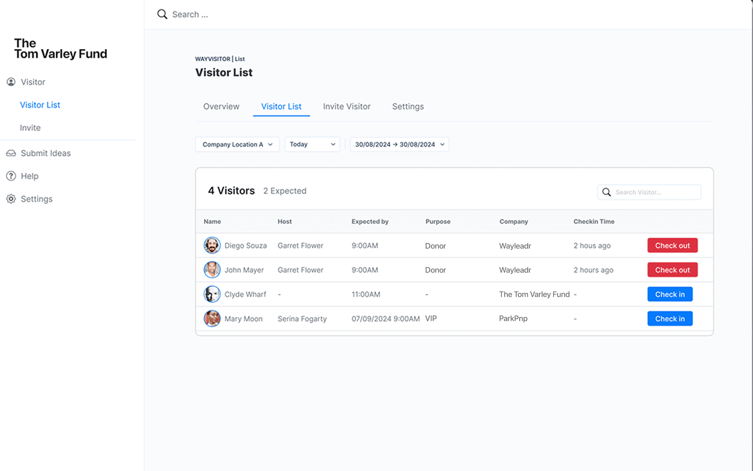The width and height of the screenshot is (753, 471).
Task: Switch to the Invite Visitor tab
Action: coord(346,106)
